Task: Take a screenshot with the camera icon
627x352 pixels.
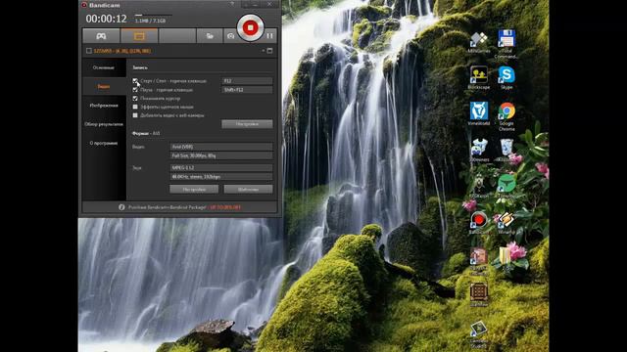Action: point(231,36)
